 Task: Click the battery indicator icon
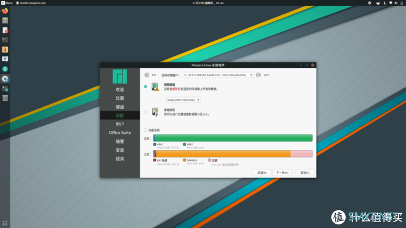click(402, 3)
